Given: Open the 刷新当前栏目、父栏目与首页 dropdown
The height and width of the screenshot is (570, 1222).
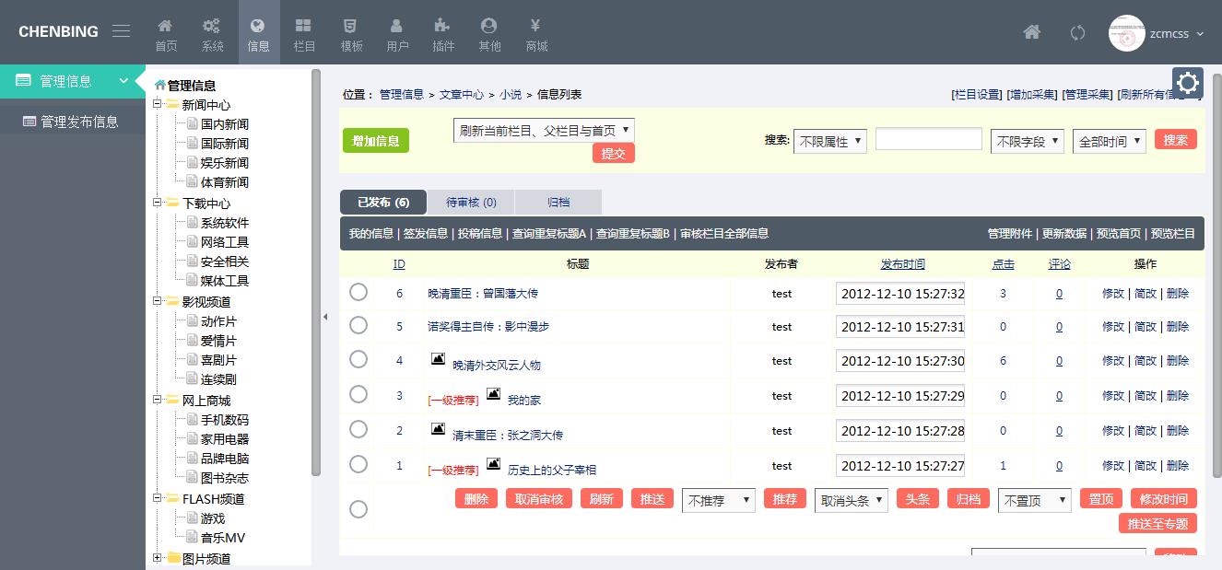Looking at the screenshot, I should pyautogui.click(x=544, y=131).
